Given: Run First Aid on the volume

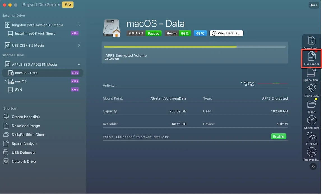Looking at the screenshot, I should tap(311, 138).
